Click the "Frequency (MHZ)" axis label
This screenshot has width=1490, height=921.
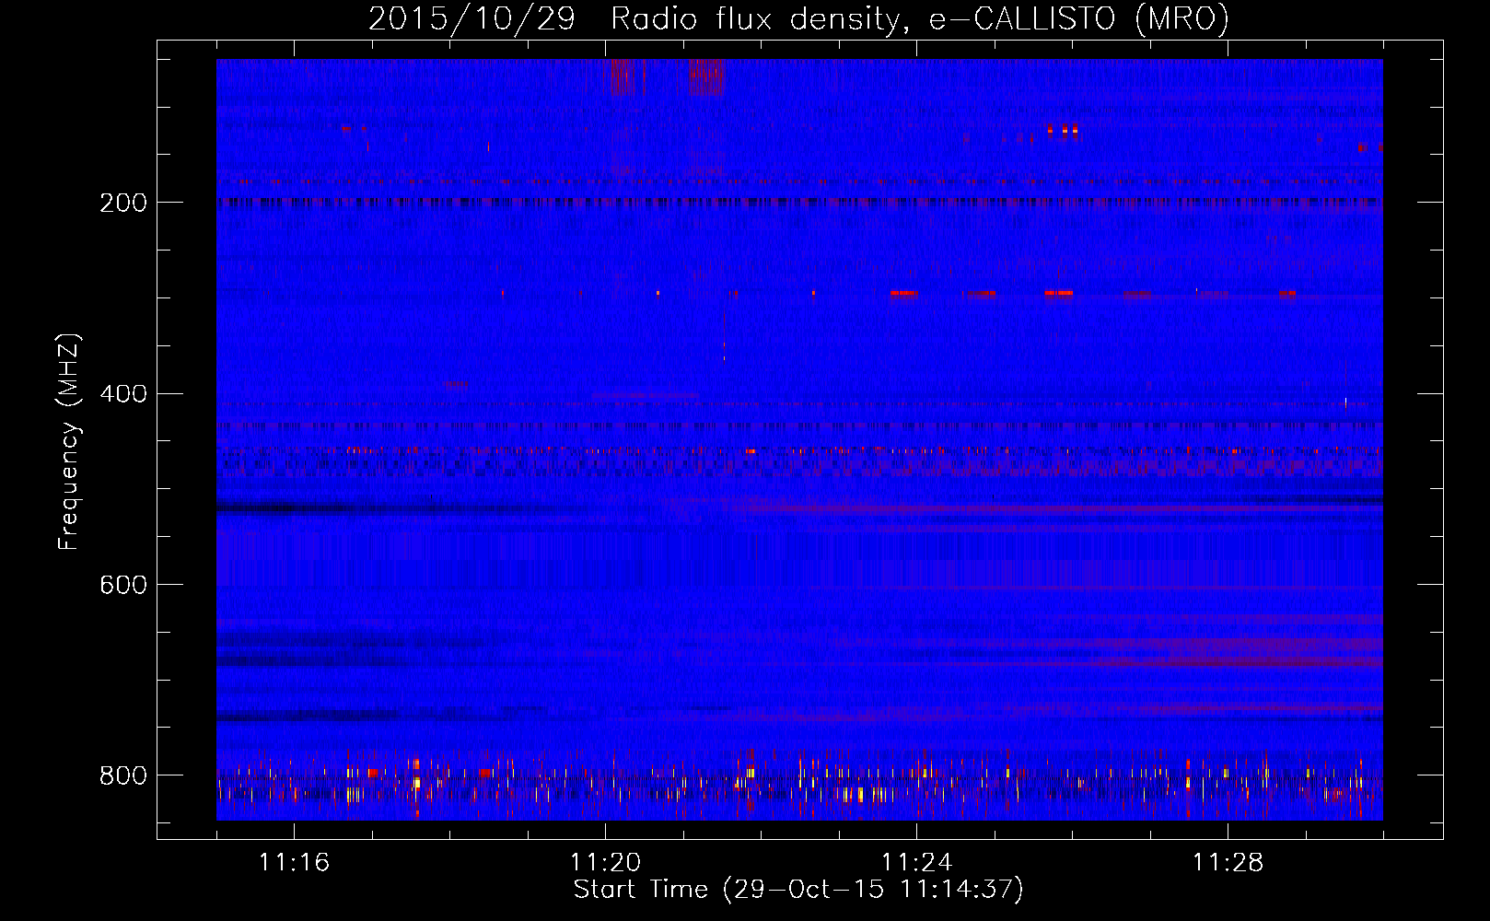(68, 442)
